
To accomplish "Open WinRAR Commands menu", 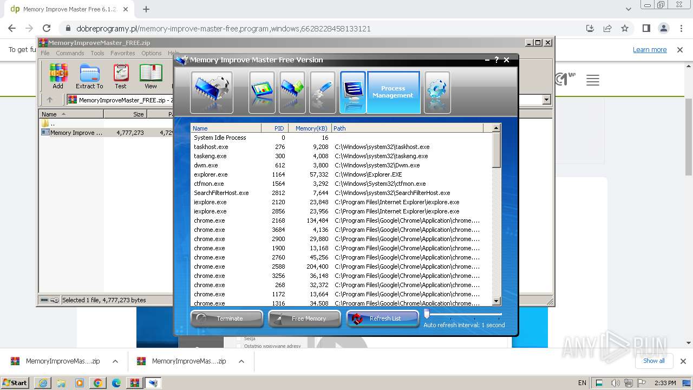I will pos(70,53).
